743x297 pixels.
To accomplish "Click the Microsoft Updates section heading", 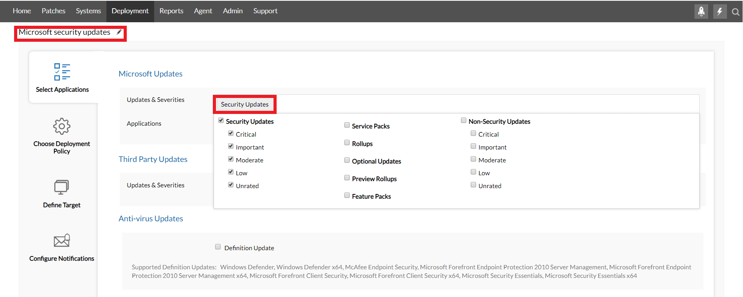I will (151, 74).
